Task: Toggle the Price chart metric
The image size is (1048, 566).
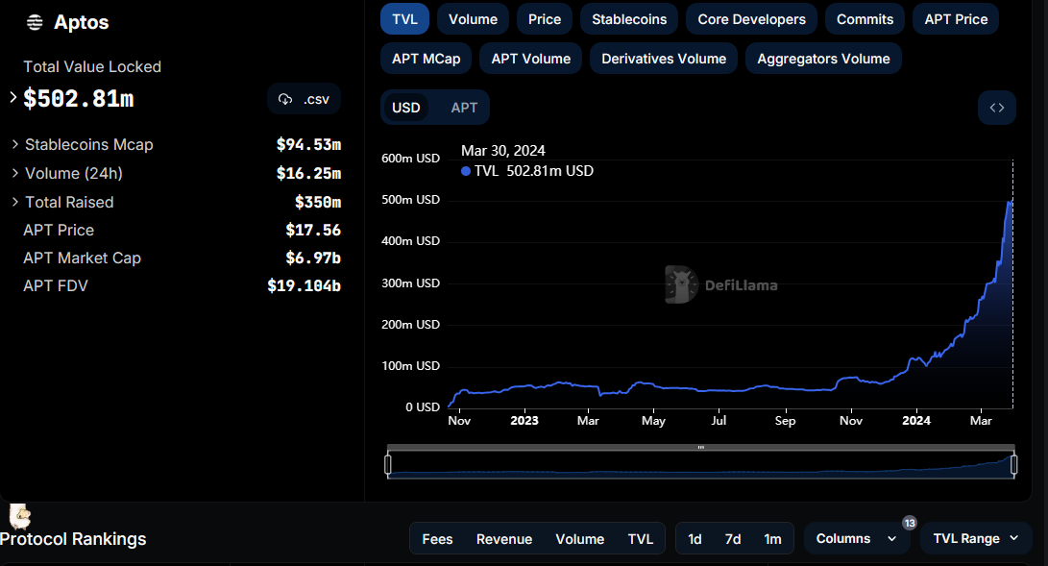Action: [544, 19]
